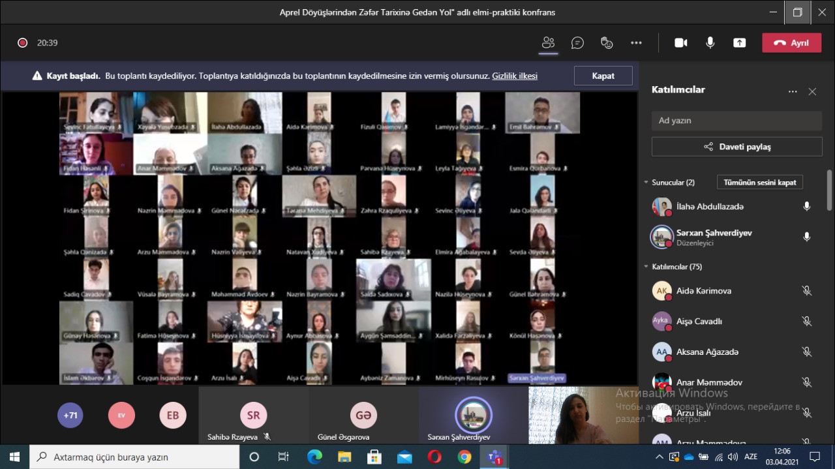835x469 pixels.
Task: Click the AA avatar for Aksana Ağazadə
Action: click(662, 352)
